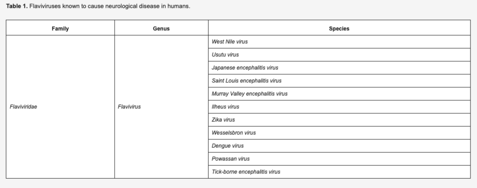Click the Ilheus virus cell

point(339,107)
